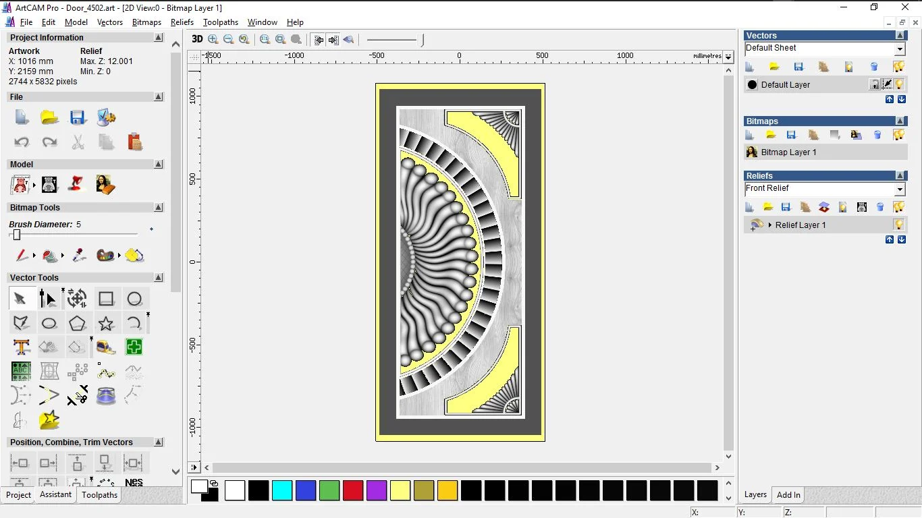Choose the create circle vector tool
Viewport: 922px width, 518px height.
(x=134, y=299)
